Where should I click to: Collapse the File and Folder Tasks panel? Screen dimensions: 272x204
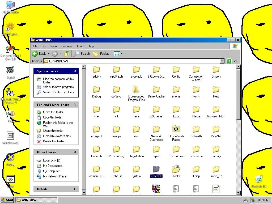pyautogui.click(x=75, y=105)
